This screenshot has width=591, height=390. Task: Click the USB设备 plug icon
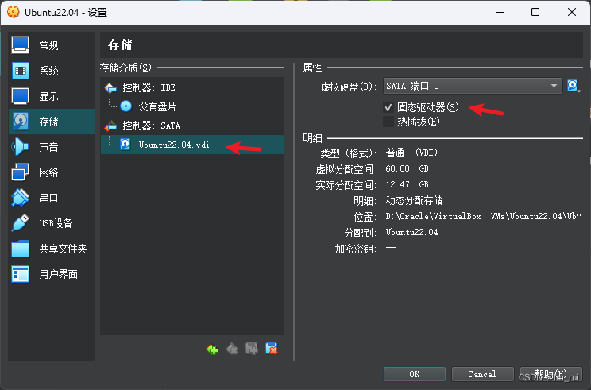click(x=21, y=223)
